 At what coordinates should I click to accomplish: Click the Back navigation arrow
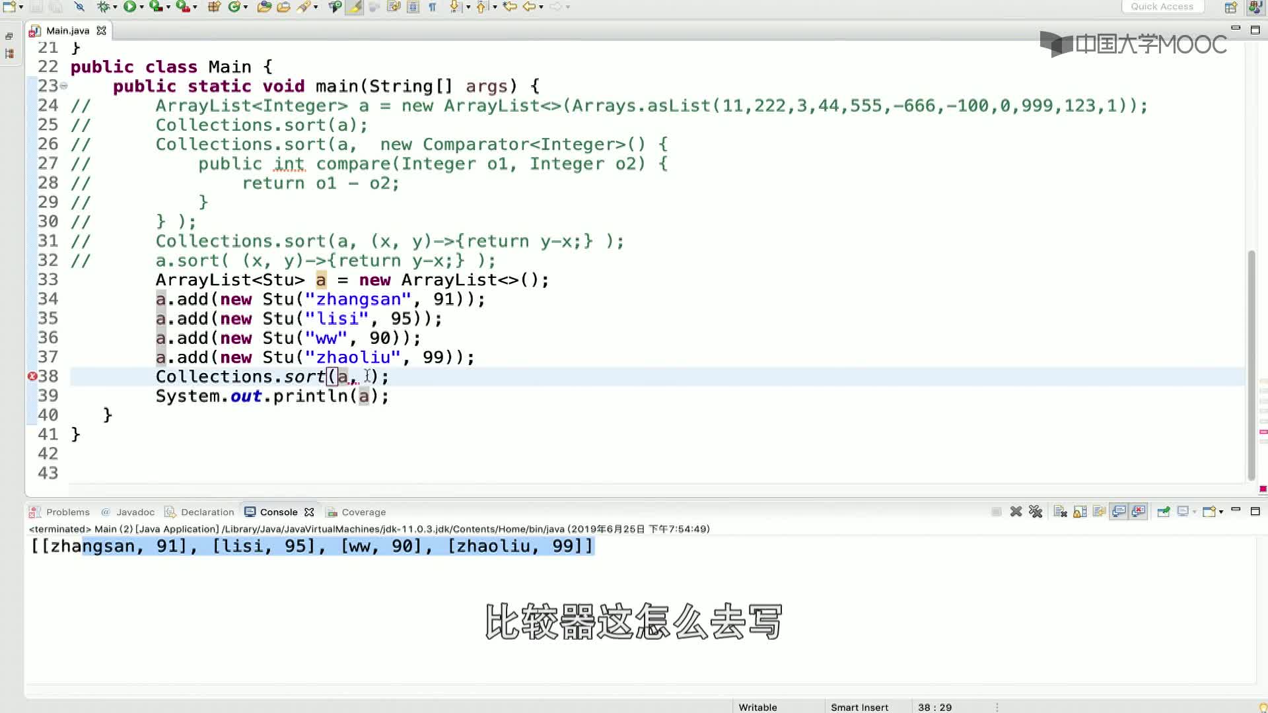pos(529,7)
